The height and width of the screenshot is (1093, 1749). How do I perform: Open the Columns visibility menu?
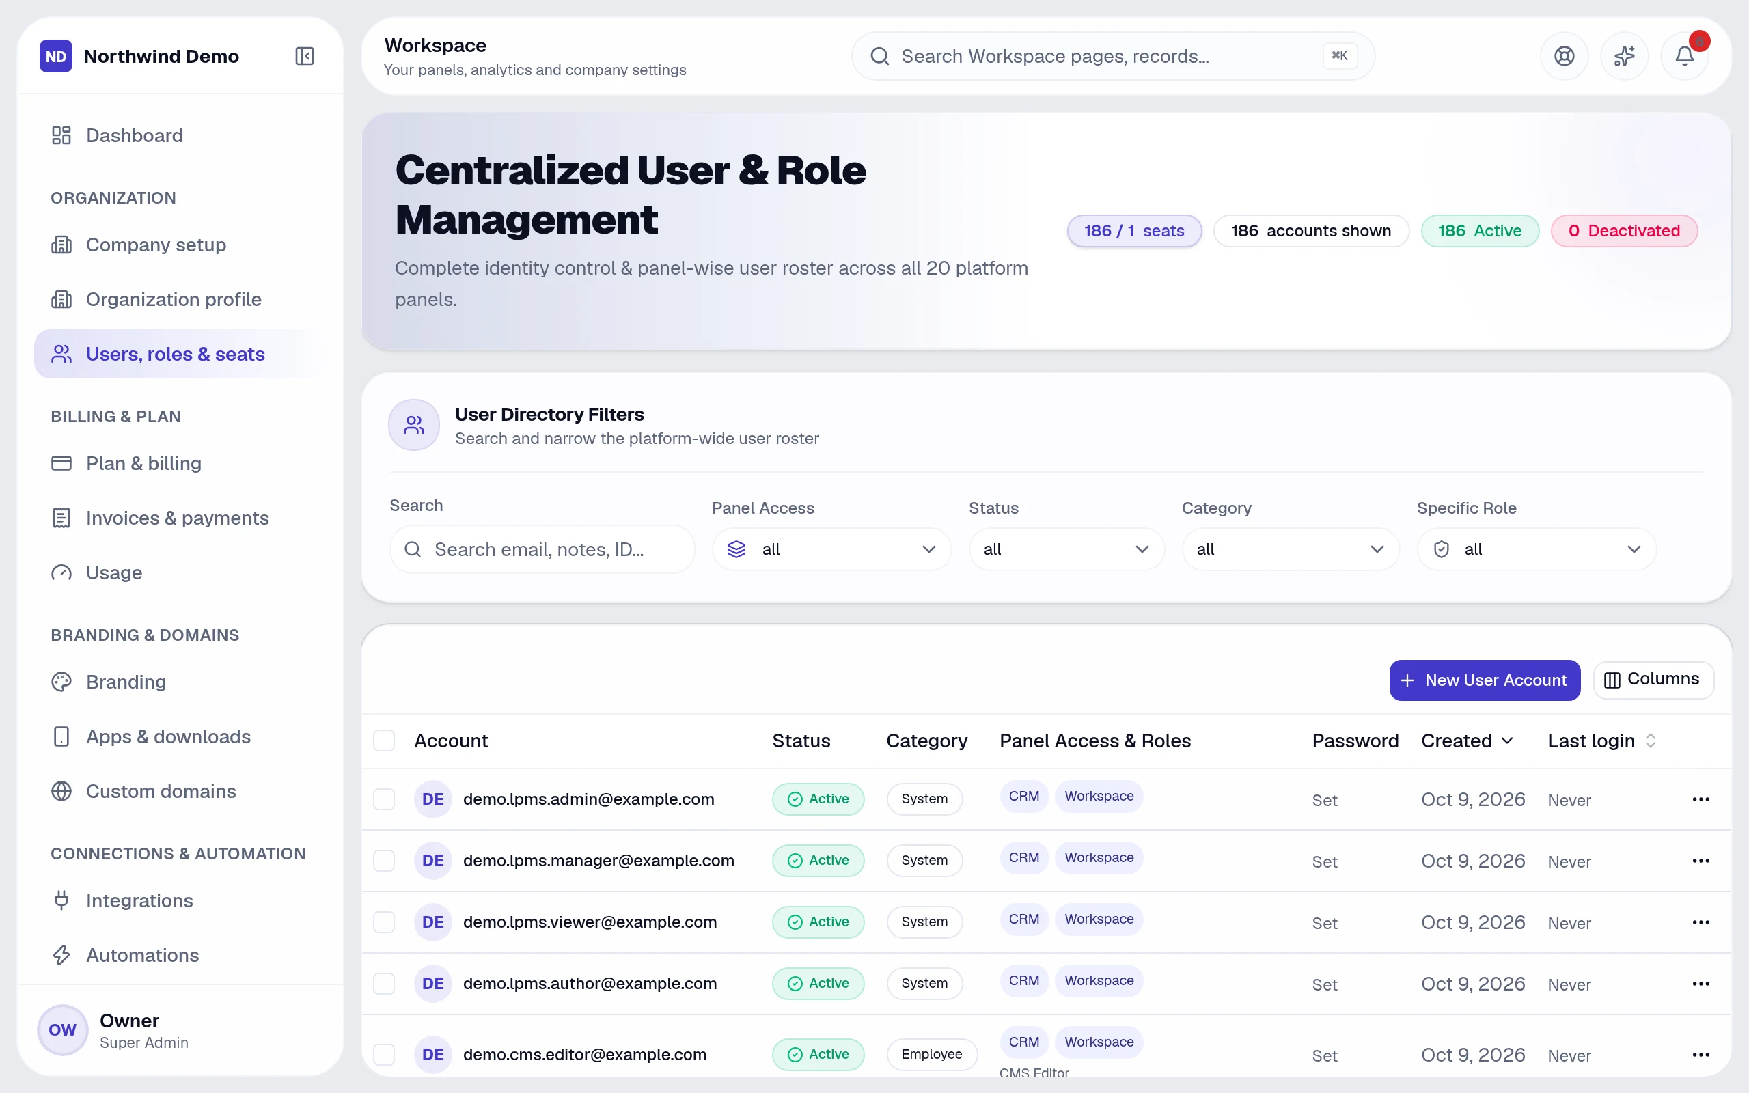tap(1653, 680)
